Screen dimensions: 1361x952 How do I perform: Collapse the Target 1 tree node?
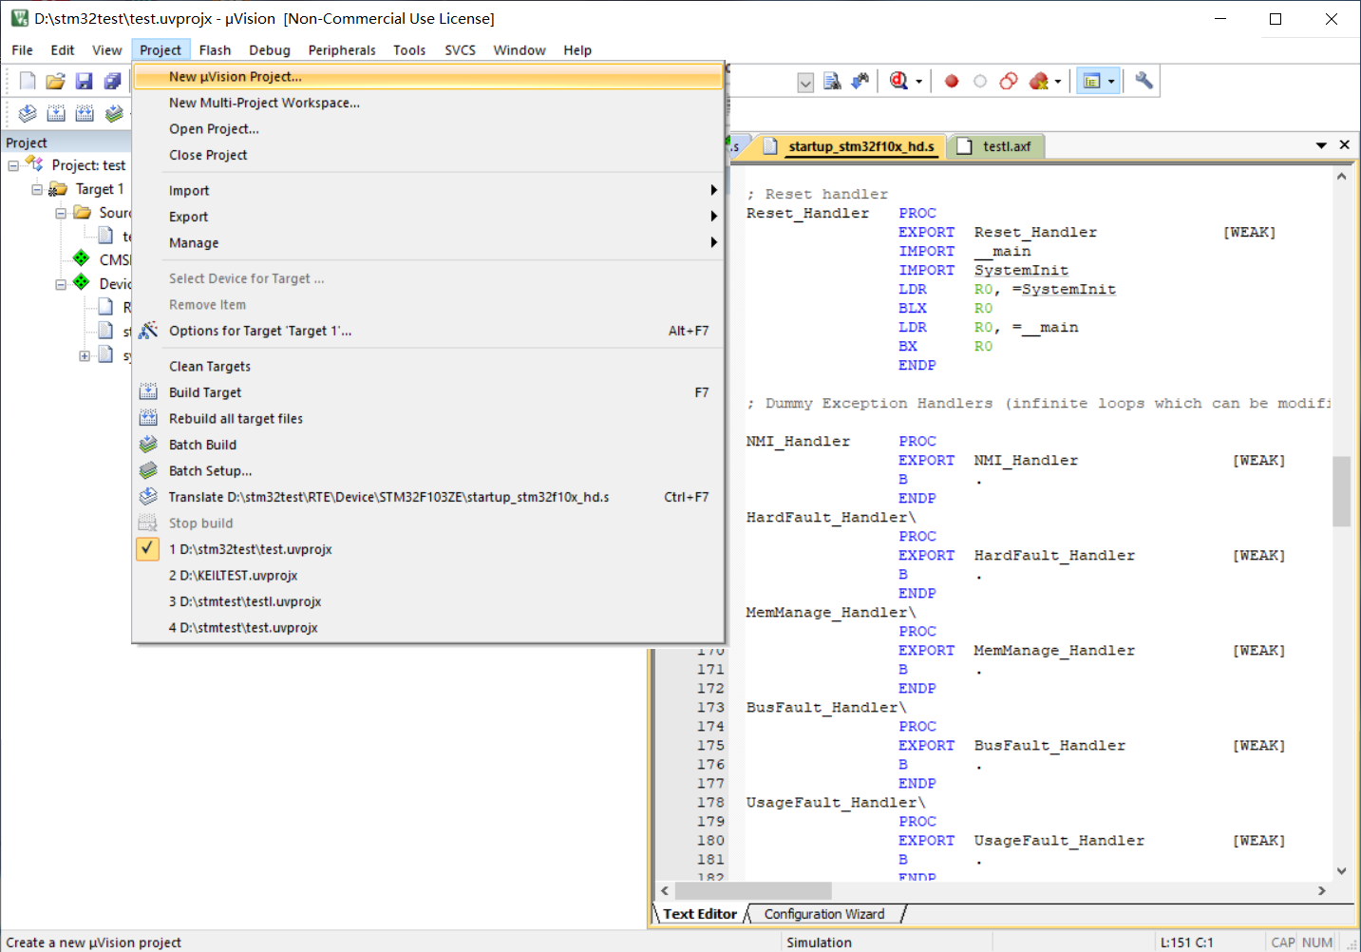coord(37,189)
